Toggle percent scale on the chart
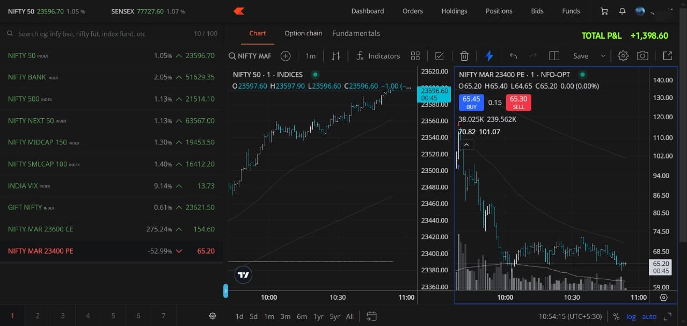 (616, 316)
